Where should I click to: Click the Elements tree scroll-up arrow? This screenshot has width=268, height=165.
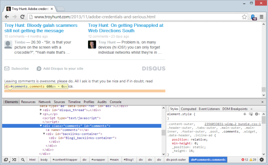point(163,108)
